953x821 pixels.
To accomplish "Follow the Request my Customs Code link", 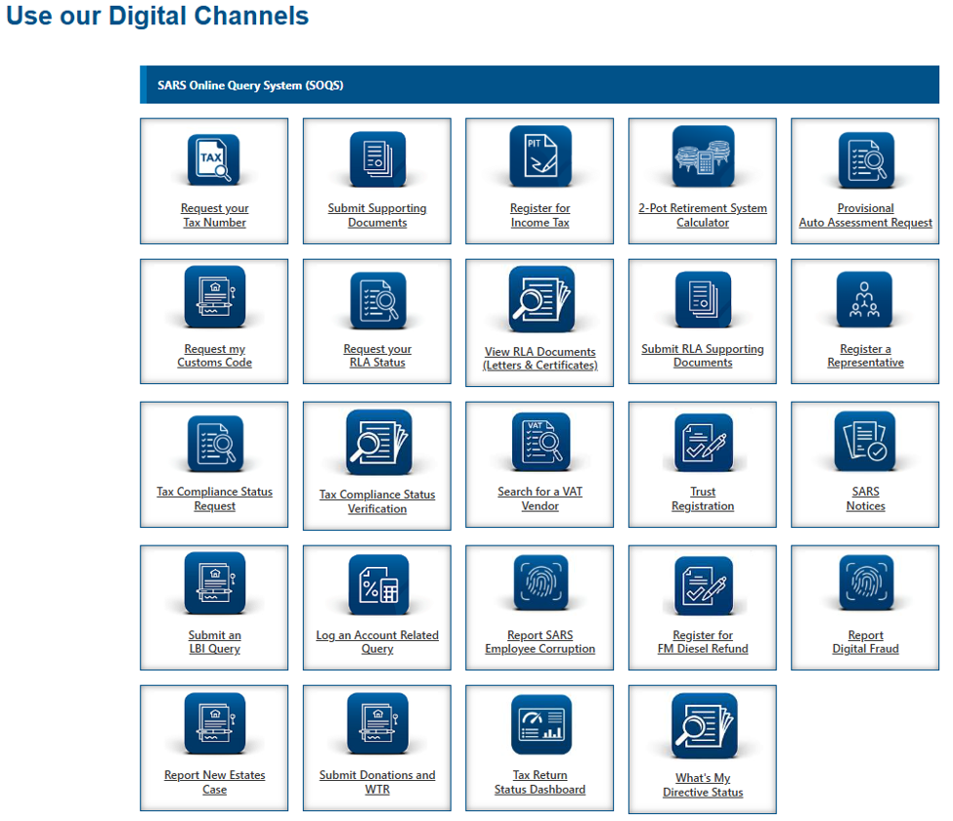I will (214, 356).
